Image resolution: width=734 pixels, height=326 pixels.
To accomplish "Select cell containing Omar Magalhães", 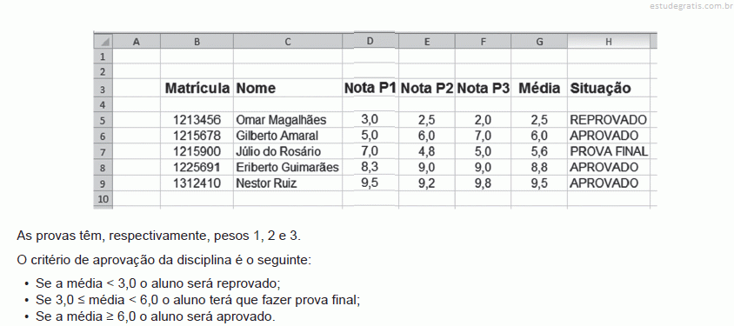I will pos(288,120).
